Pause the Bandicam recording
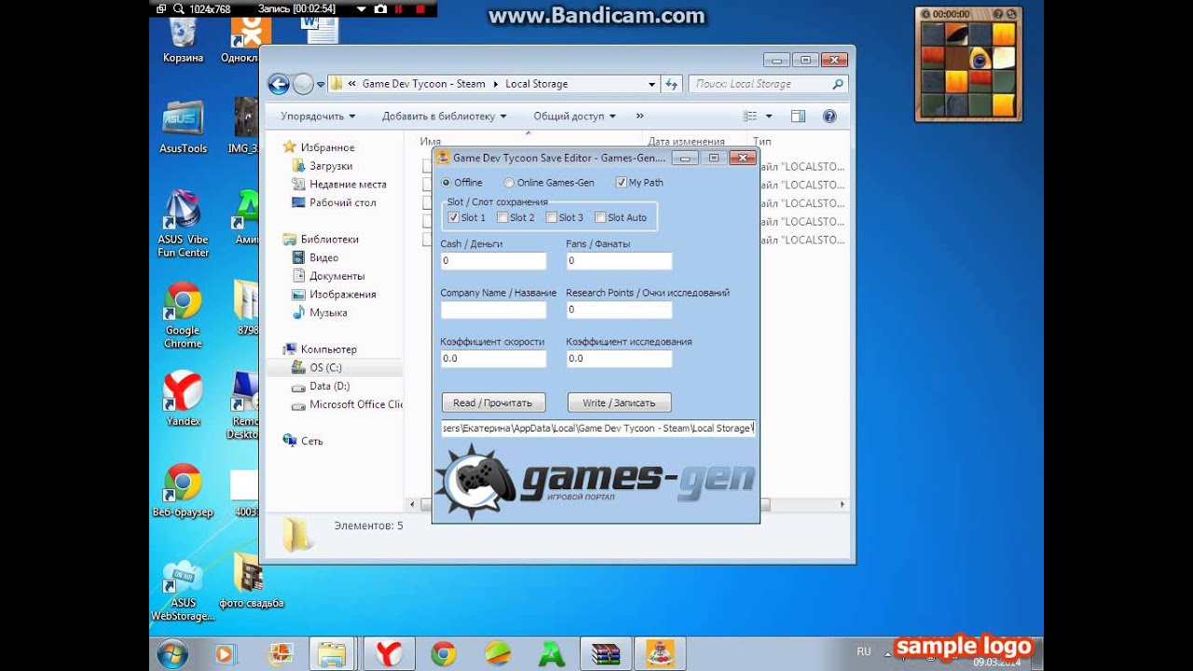This screenshot has height=671, width=1193. [399, 8]
